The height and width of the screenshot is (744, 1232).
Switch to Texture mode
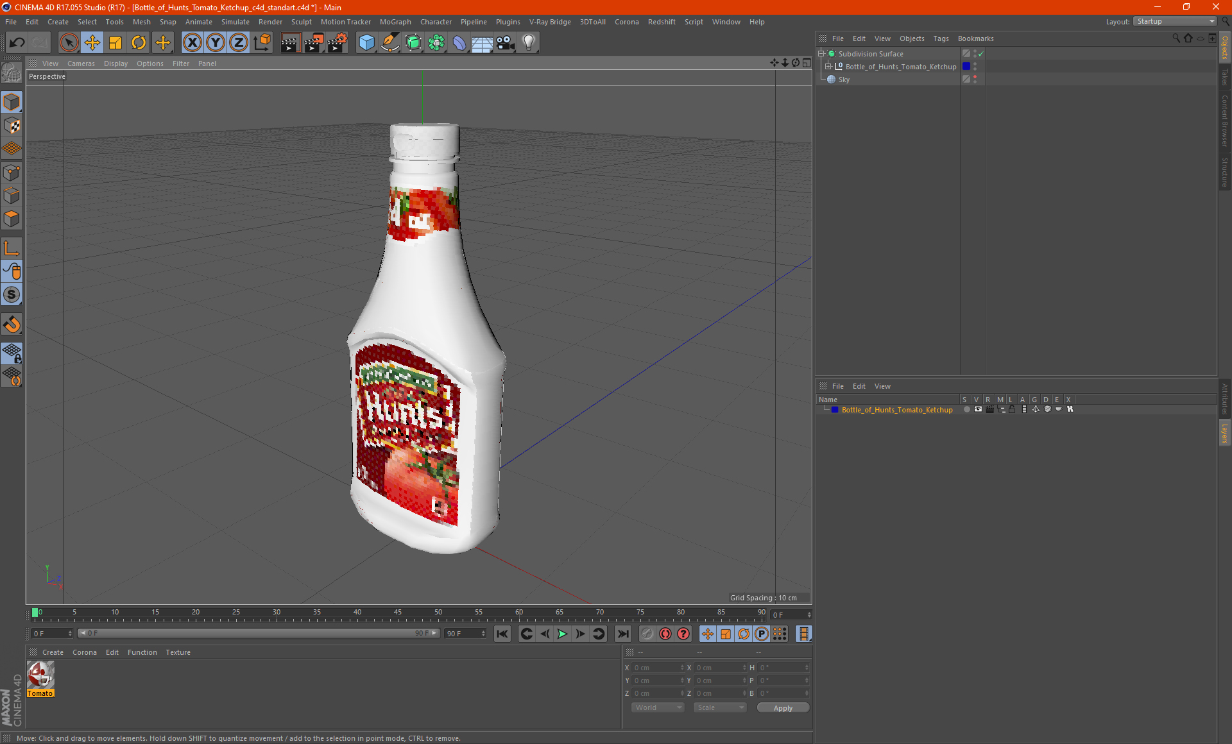(x=12, y=126)
